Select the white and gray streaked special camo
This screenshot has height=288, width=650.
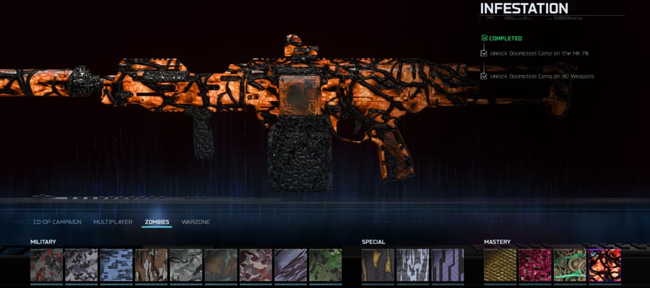click(413, 265)
